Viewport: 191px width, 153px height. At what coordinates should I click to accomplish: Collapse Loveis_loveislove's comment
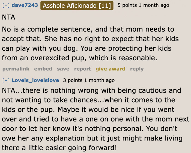[6, 80]
